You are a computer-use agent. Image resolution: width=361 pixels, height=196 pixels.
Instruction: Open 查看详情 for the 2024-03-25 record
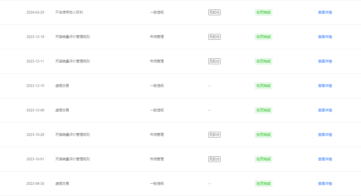(x=325, y=12)
